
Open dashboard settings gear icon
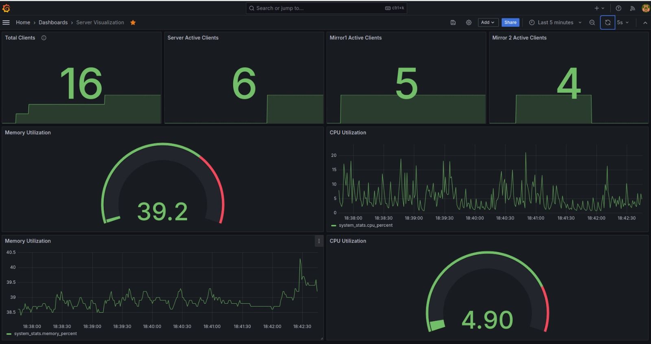point(469,22)
